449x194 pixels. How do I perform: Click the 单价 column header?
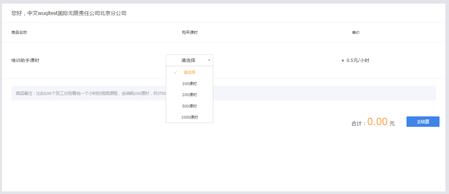[x=356, y=33]
